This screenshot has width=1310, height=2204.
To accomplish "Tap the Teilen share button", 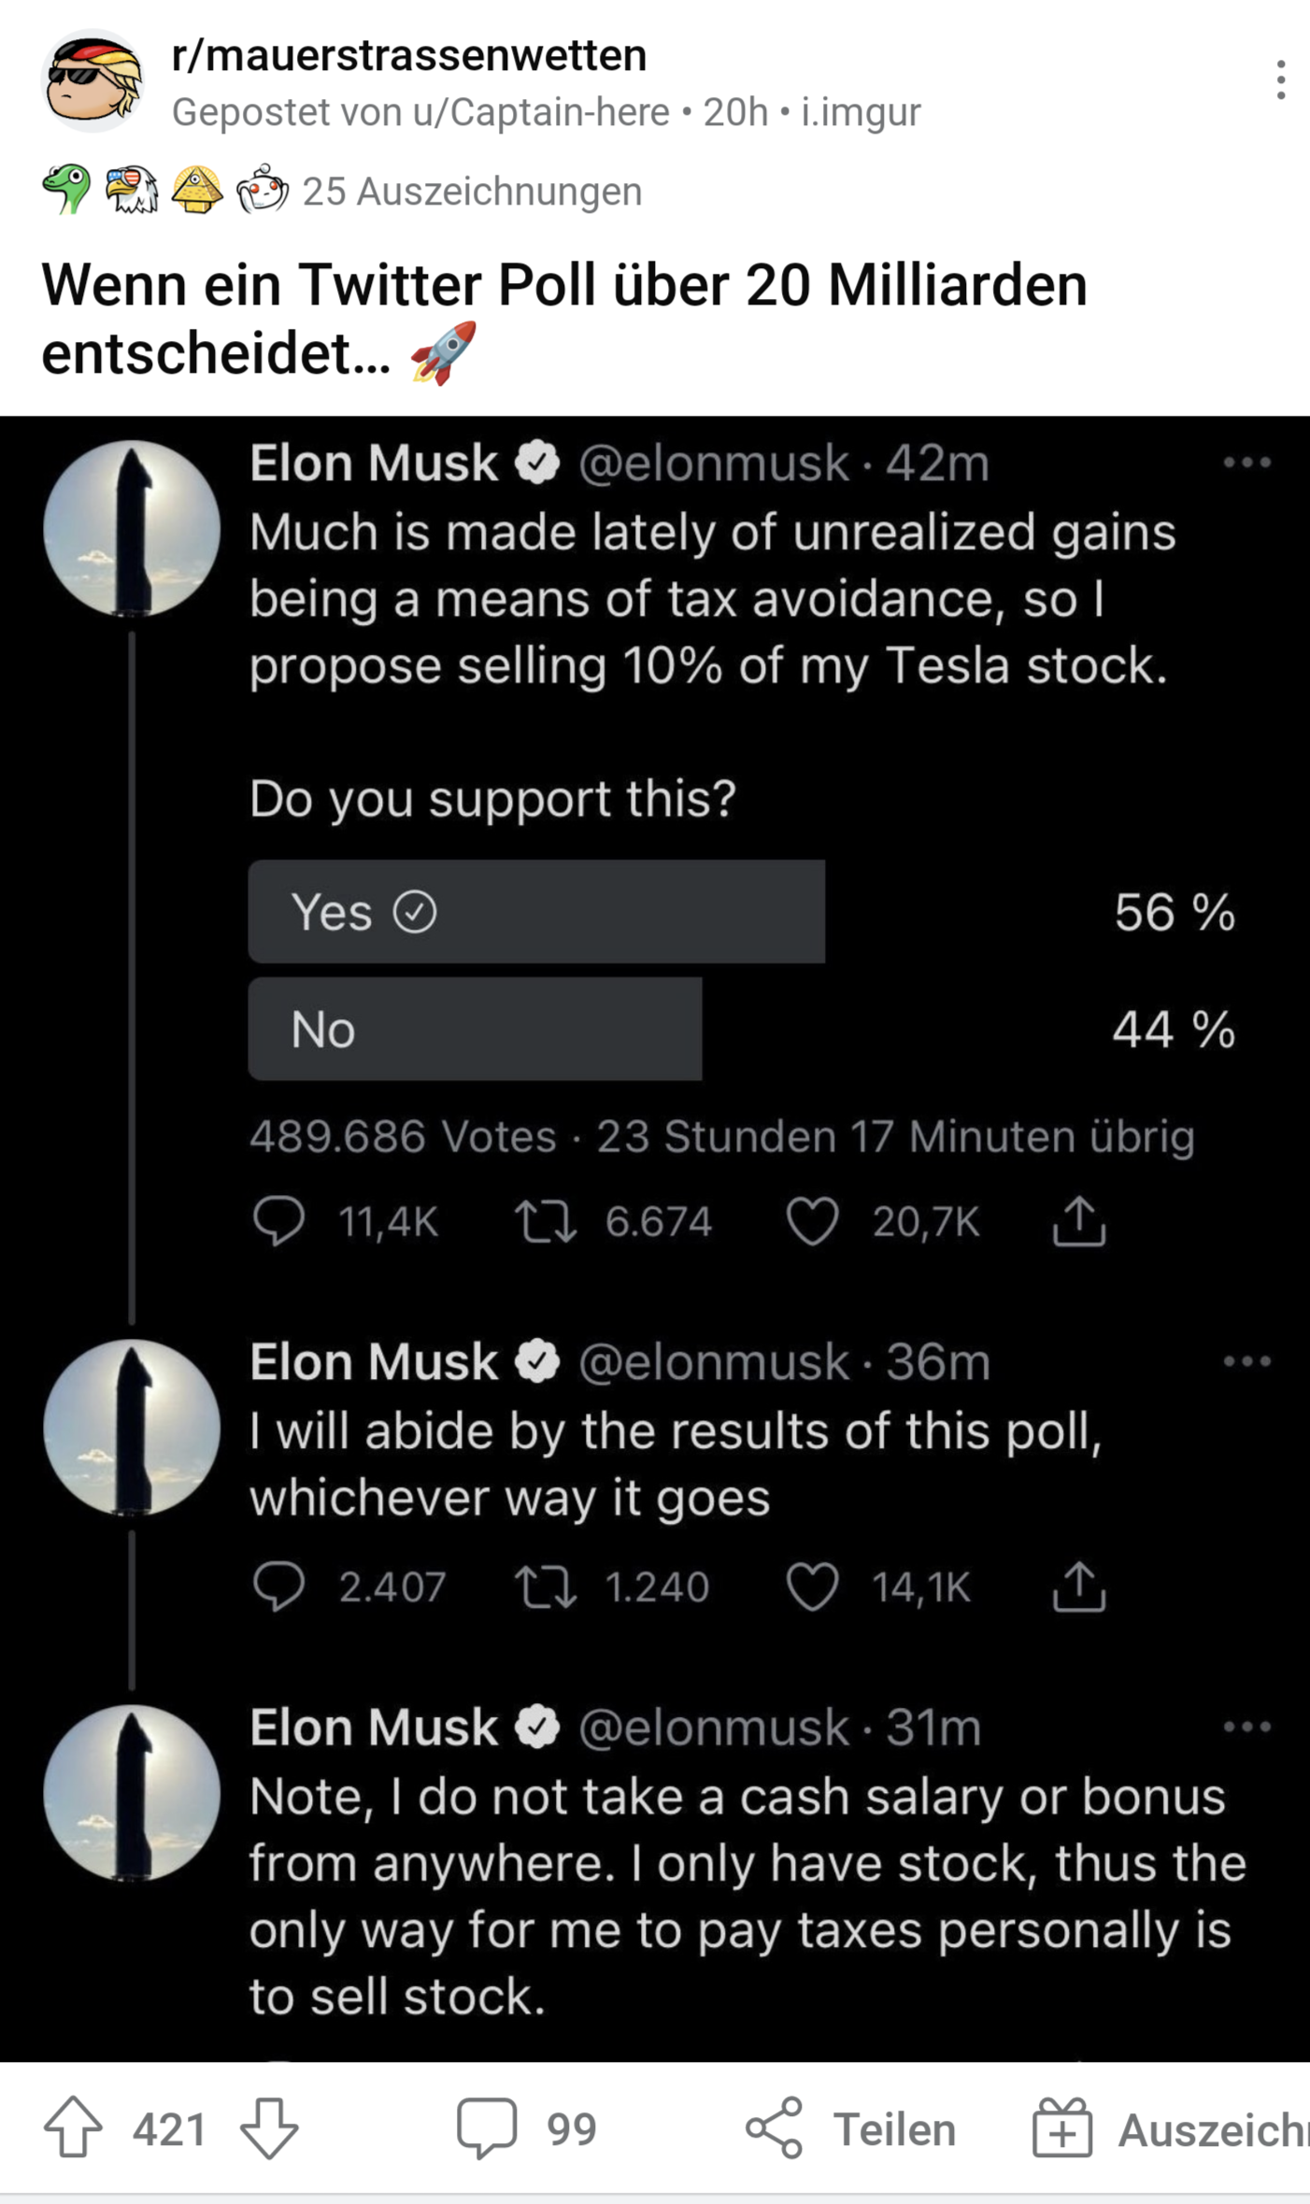I will [850, 2129].
